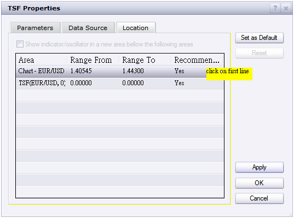
Task: Click the help question mark icon
Action: (x=275, y=8)
